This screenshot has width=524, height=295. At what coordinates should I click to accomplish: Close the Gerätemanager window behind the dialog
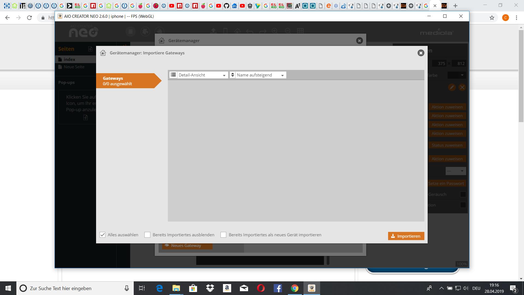coord(359,41)
